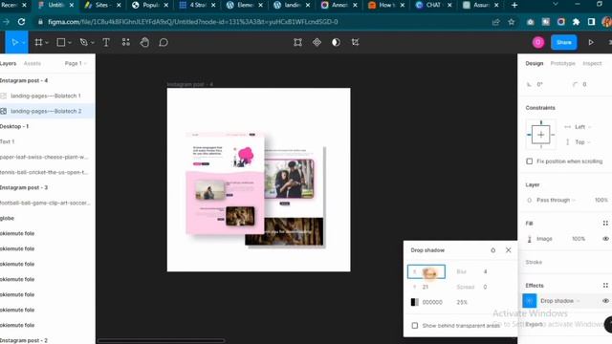The height and width of the screenshot is (344, 612).
Task: Open the Pass through blend mode dropdown
Action: (556, 200)
